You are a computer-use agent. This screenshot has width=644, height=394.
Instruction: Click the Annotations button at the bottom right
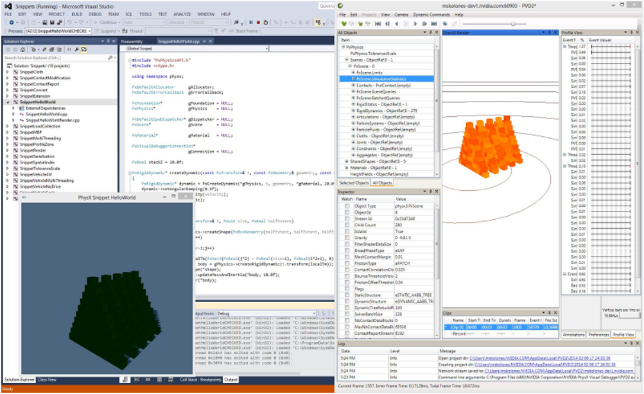click(574, 334)
